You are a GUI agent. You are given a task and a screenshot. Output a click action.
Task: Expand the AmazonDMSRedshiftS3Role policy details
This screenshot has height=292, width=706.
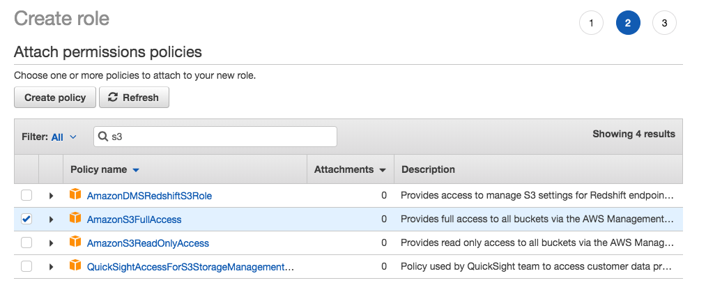tap(51, 196)
